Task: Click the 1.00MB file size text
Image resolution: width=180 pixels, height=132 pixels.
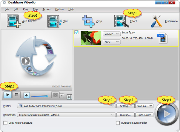Action: (149, 38)
